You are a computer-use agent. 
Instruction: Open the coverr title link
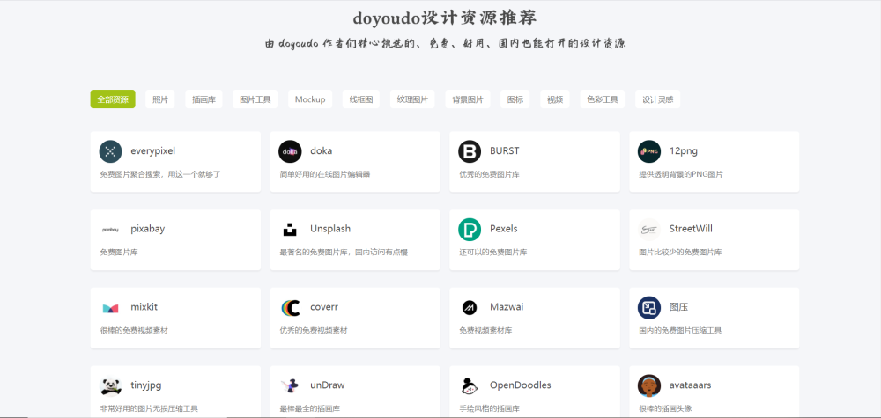pyautogui.click(x=324, y=307)
